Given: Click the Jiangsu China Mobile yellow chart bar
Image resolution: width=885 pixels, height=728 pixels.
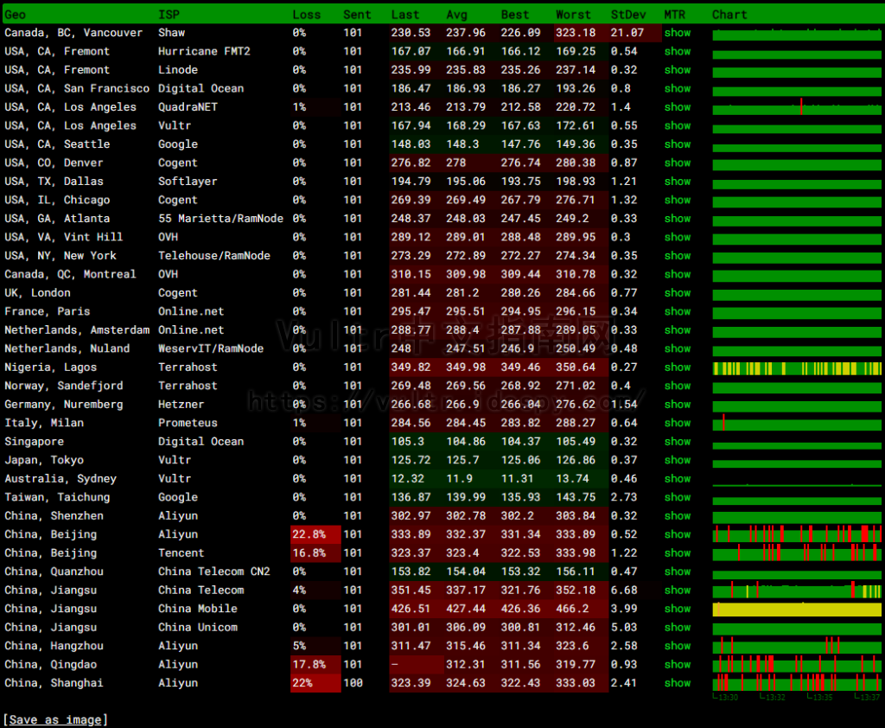Looking at the screenshot, I should click(797, 610).
